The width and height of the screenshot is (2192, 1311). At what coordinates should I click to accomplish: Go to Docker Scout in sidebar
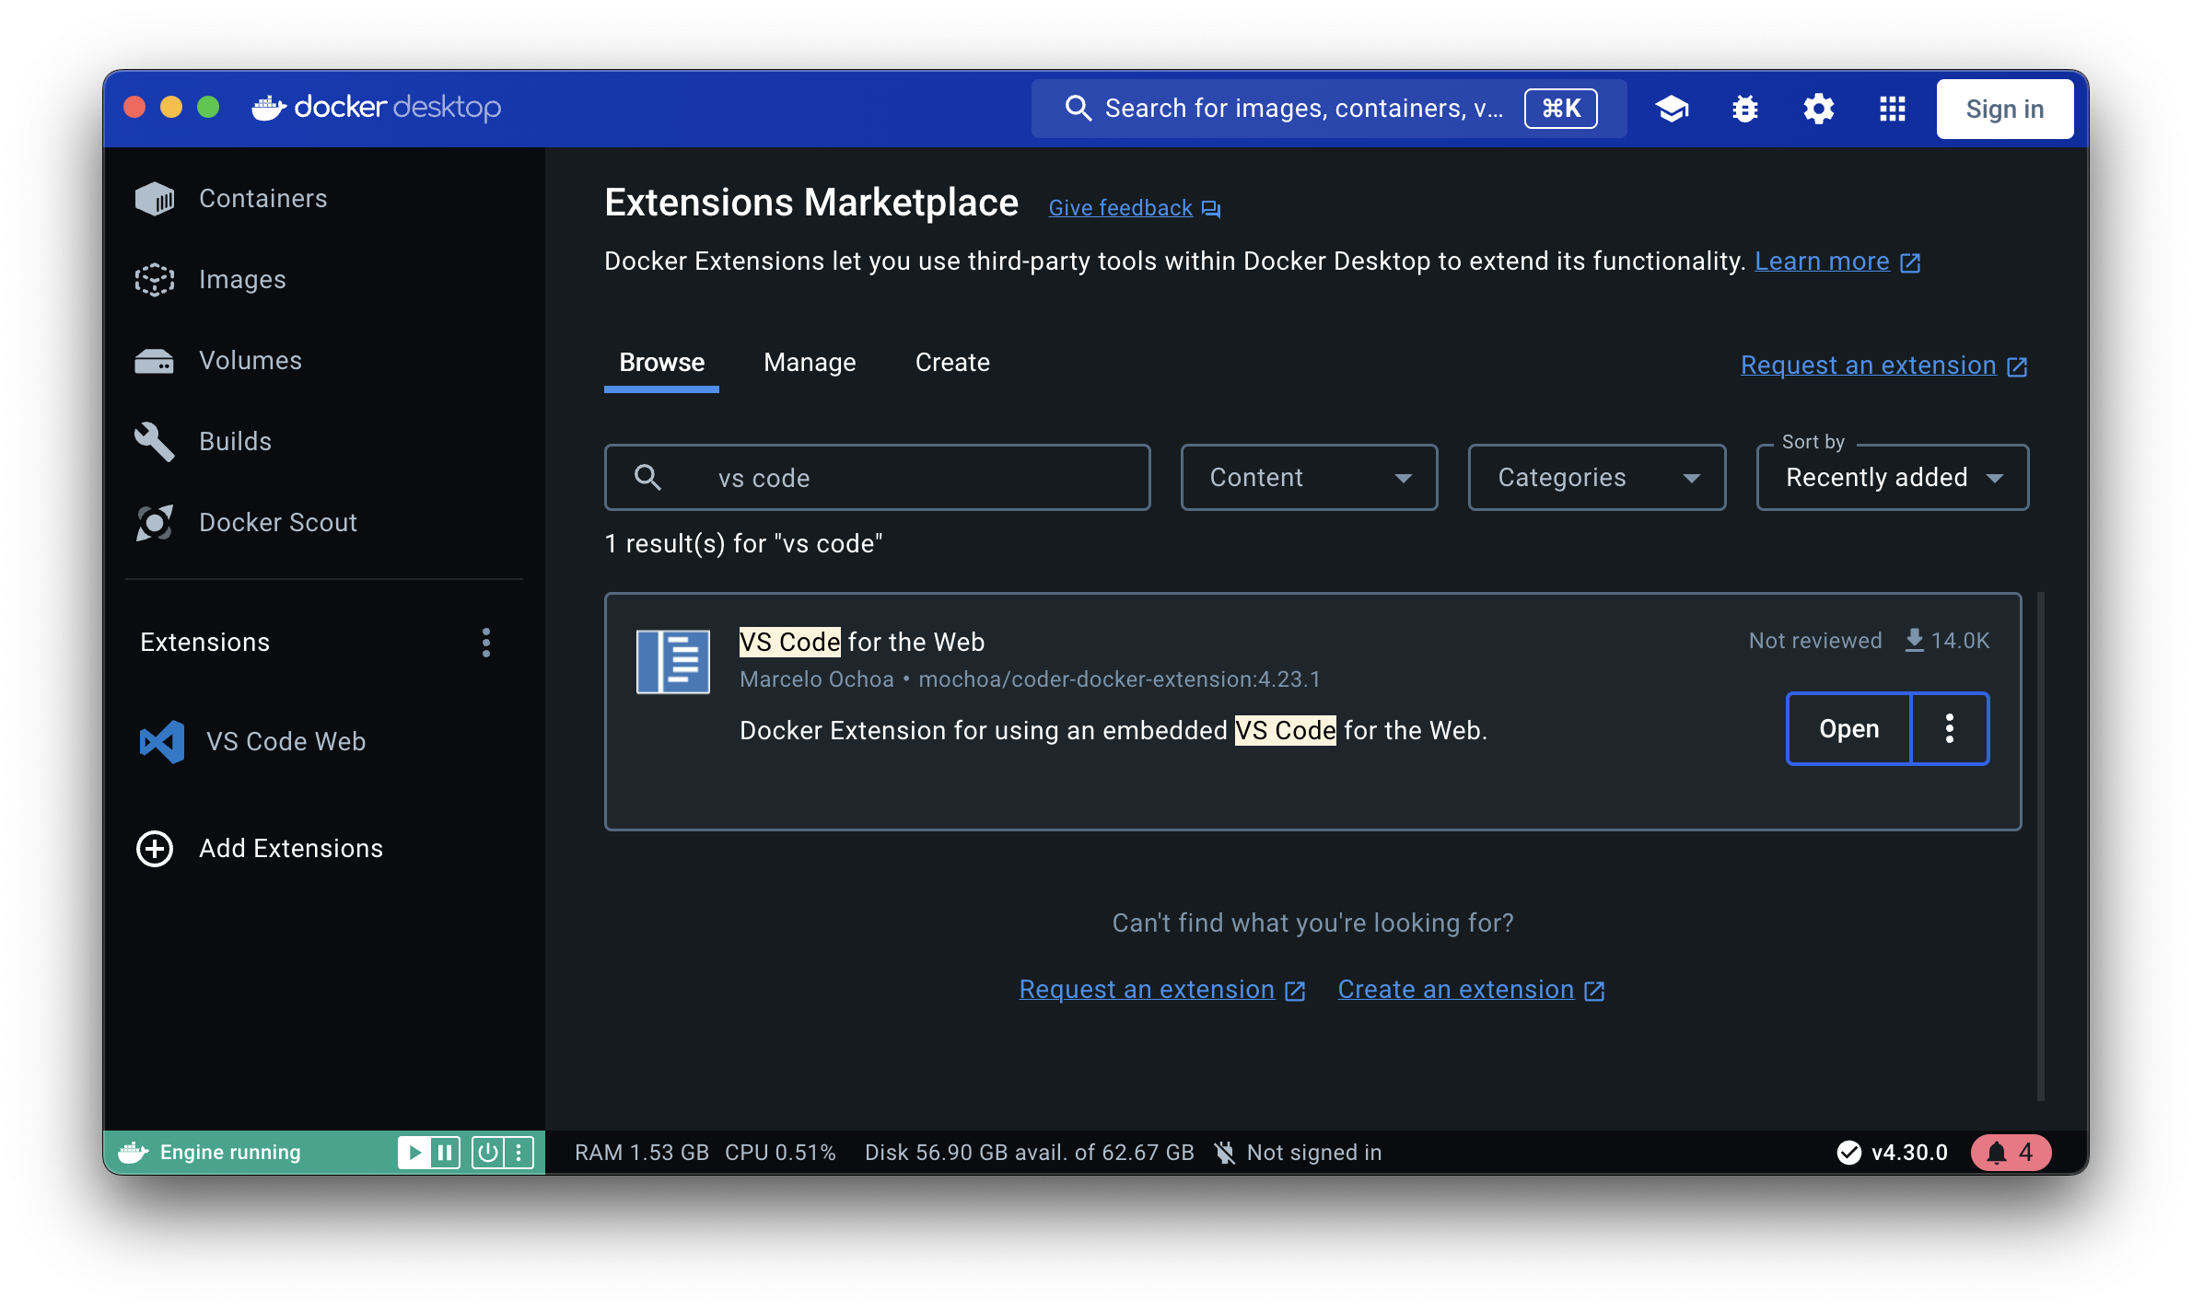[x=277, y=522]
